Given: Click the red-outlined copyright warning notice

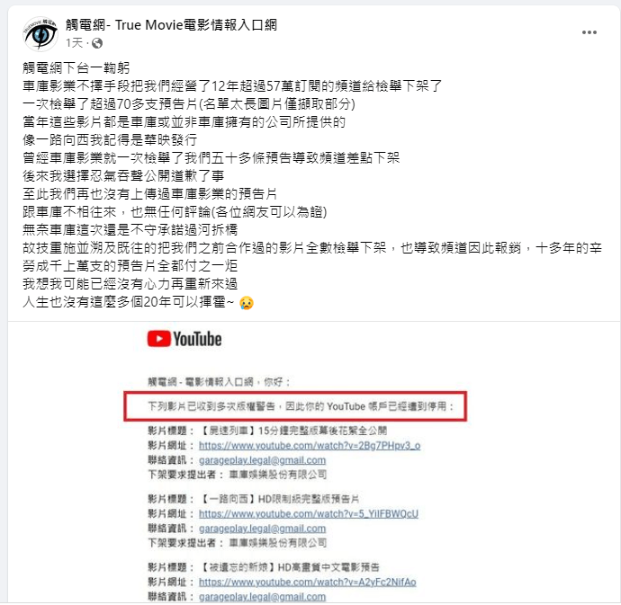Looking at the screenshot, I should (x=295, y=406).
